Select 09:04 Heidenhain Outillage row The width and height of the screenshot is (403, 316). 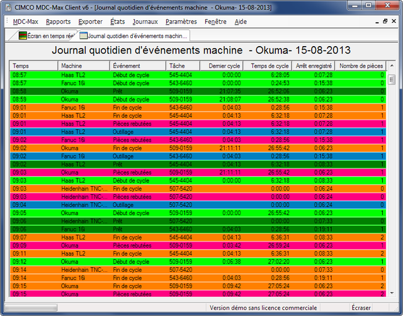pos(198,205)
